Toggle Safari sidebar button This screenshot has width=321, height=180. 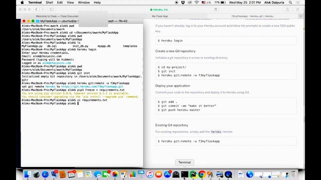[x=52, y=9]
